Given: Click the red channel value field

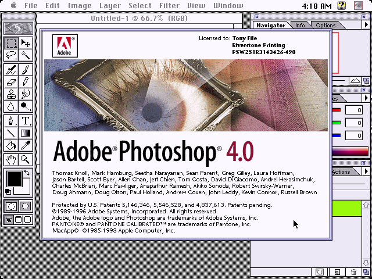Looking at the screenshot, I should pos(354,110).
